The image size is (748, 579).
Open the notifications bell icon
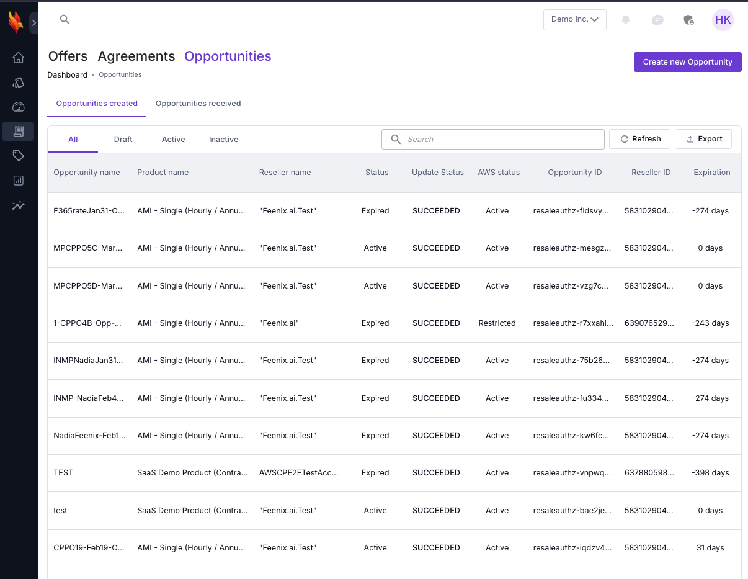[626, 20]
